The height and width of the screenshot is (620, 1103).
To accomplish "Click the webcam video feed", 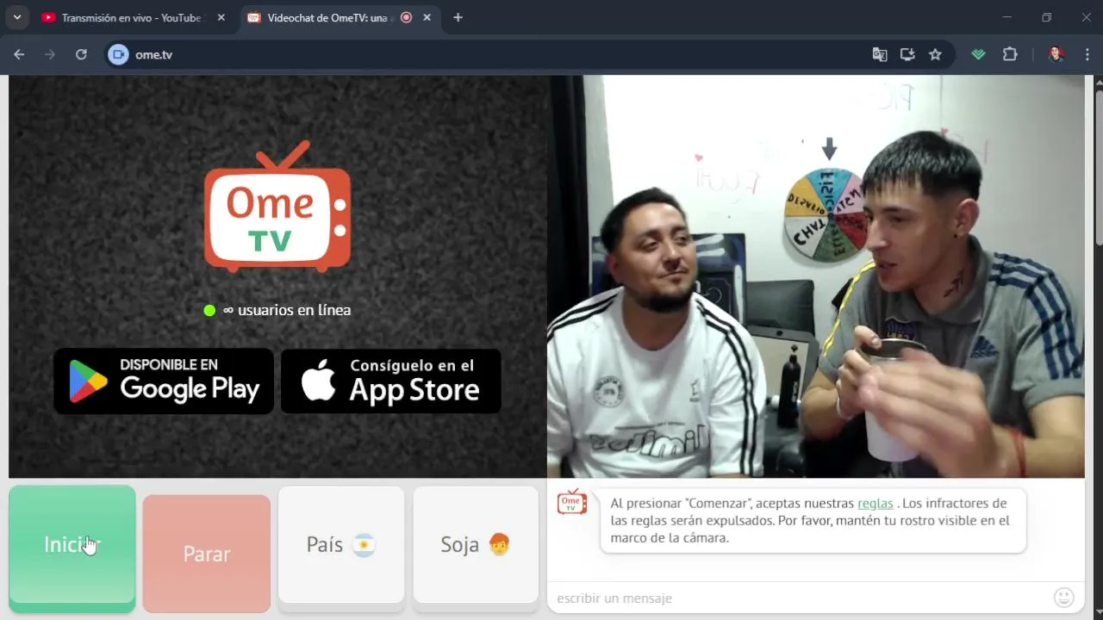I will point(816,276).
